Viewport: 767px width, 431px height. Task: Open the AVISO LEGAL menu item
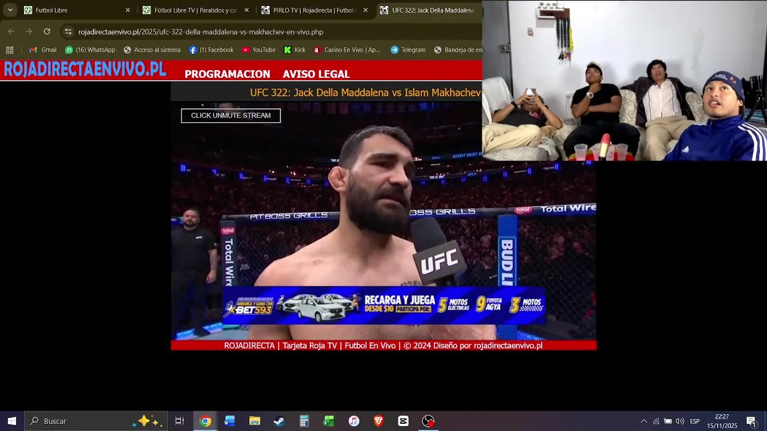point(316,74)
